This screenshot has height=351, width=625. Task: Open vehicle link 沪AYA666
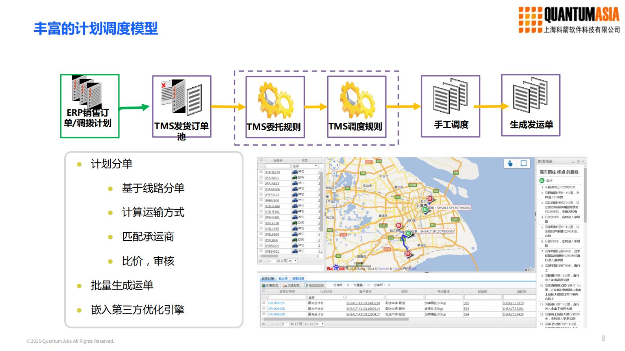point(272,189)
